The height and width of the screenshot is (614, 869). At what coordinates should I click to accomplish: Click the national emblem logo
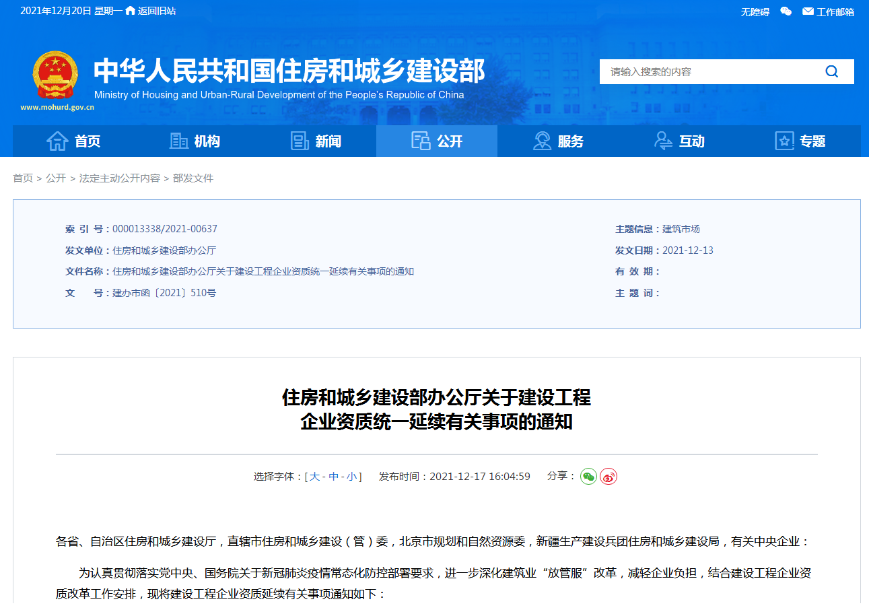click(x=55, y=74)
